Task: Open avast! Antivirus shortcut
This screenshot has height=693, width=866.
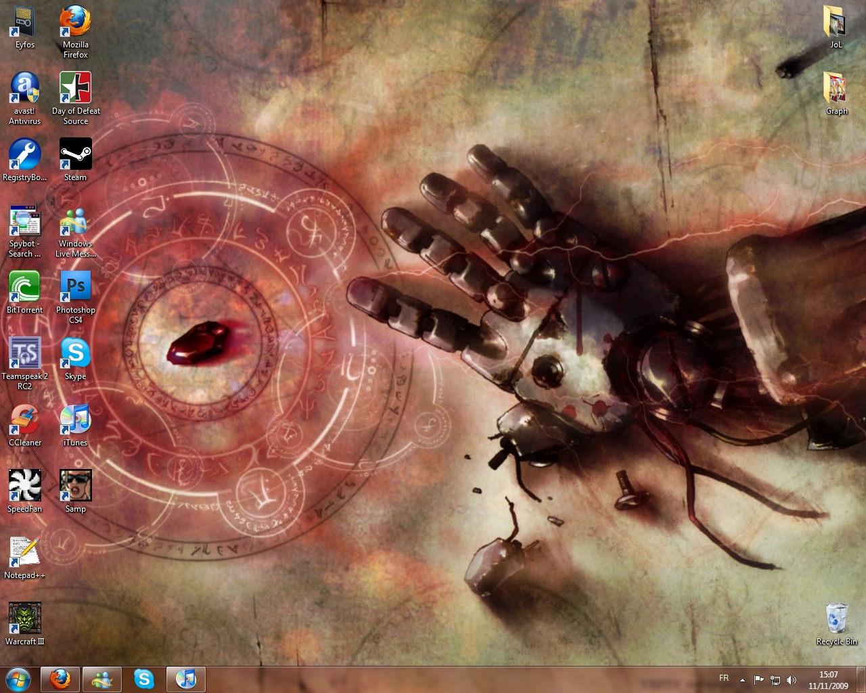Action: pyautogui.click(x=24, y=98)
